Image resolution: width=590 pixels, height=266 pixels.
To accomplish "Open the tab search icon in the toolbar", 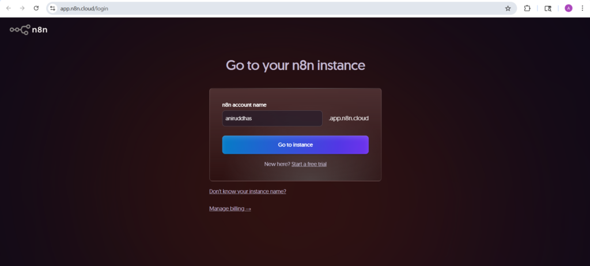I will pyautogui.click(x=548, y=8).
